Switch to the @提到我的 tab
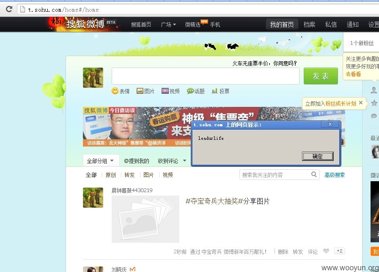The height and width of the screenshot is (272, 379). click(136, 161)
